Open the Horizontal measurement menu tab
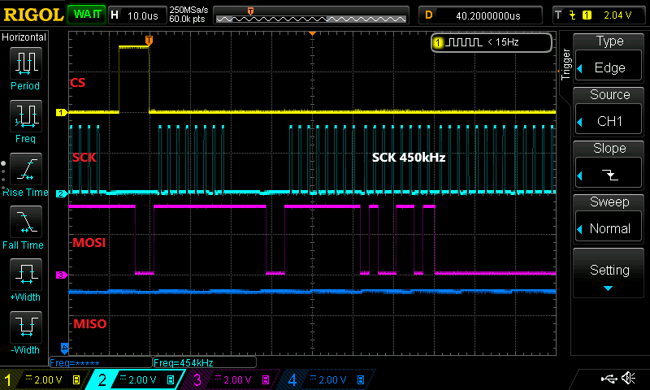Image resolution: width=650 pixels, height=390 pixels. coord(24,37)
